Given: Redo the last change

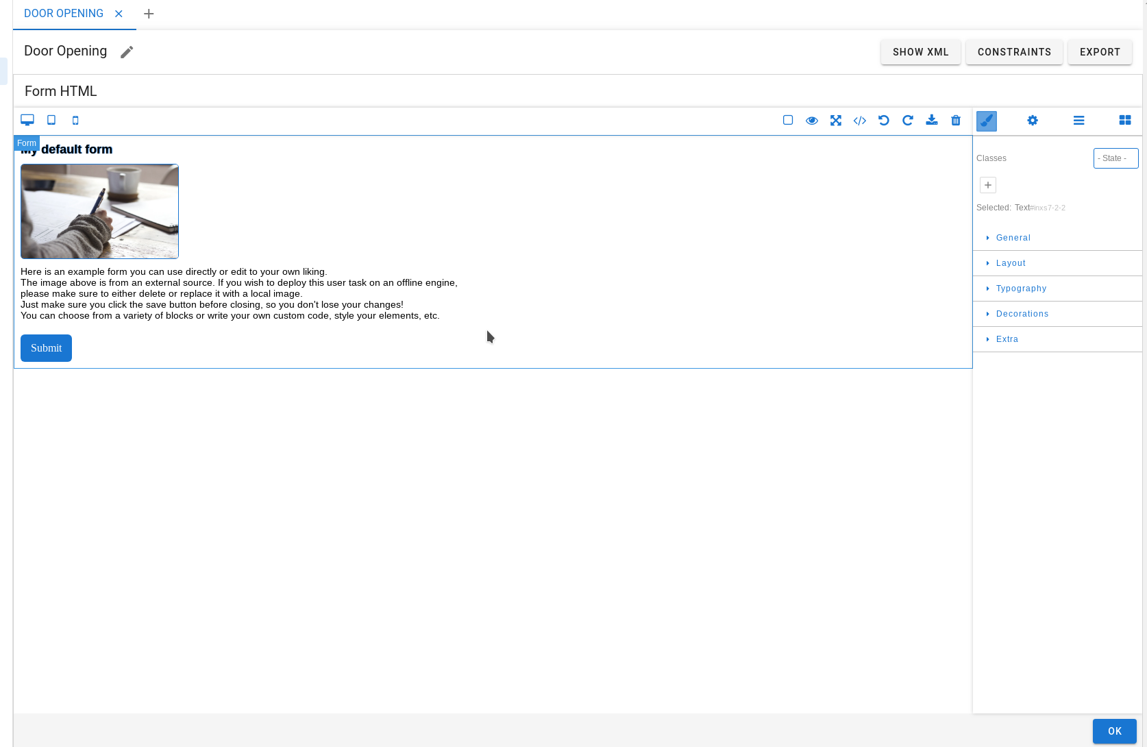Looking at the screenshot, I should tap(908, 120).
